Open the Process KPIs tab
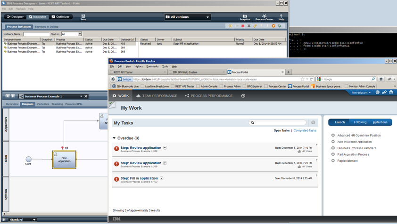This screenshot has height=224, width=397. [x=74, y=104]
